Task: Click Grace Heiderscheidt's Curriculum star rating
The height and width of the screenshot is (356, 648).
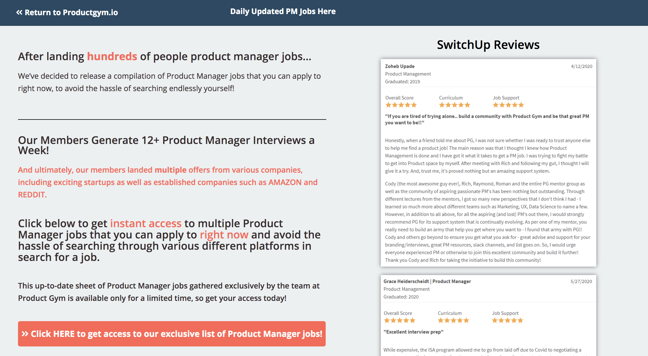Action: (453, 321)
